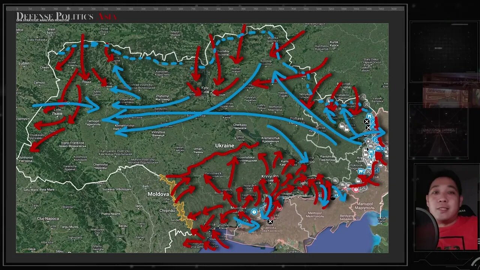The image size is (480, 270).
Task: Click the Satu Mare city label
Action: click(x=31, y=190)
